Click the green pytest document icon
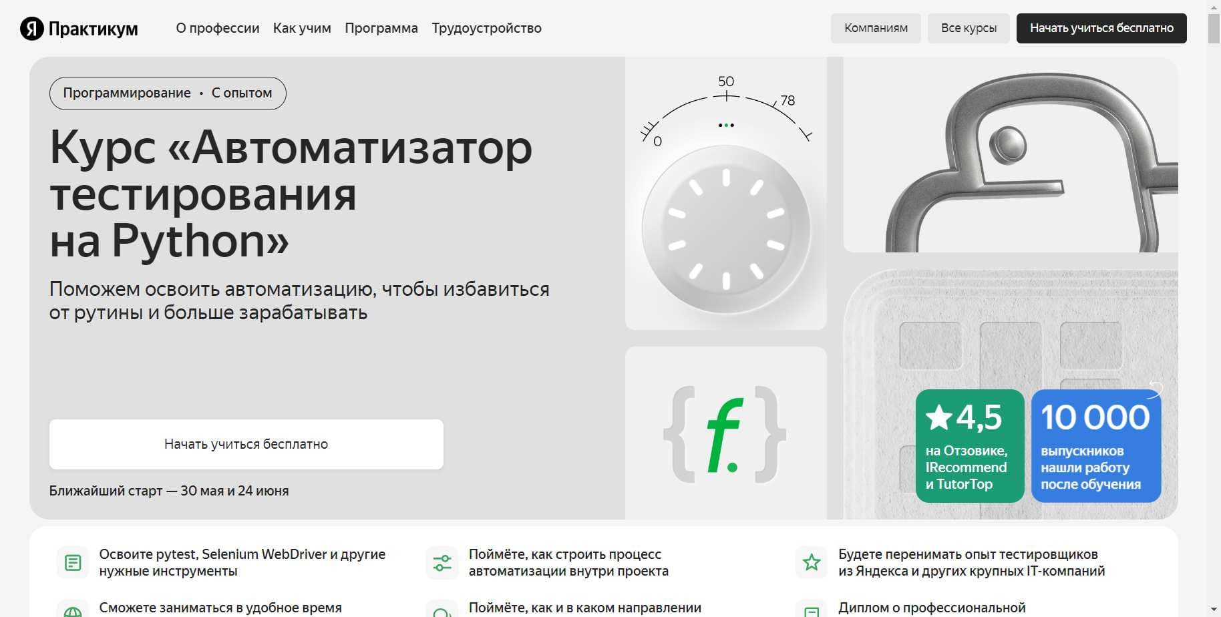Image resolution: width=1221 pixels, height=617 pixels. click(x=72, y=562)
